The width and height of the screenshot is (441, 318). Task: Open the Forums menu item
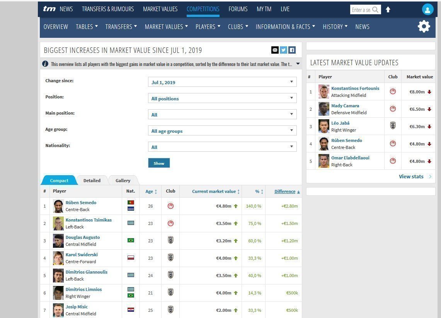click(x=238, y=9)
